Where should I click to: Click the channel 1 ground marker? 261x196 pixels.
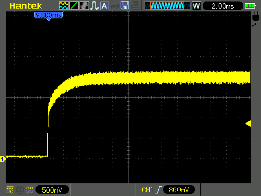[x=3, y=159]
